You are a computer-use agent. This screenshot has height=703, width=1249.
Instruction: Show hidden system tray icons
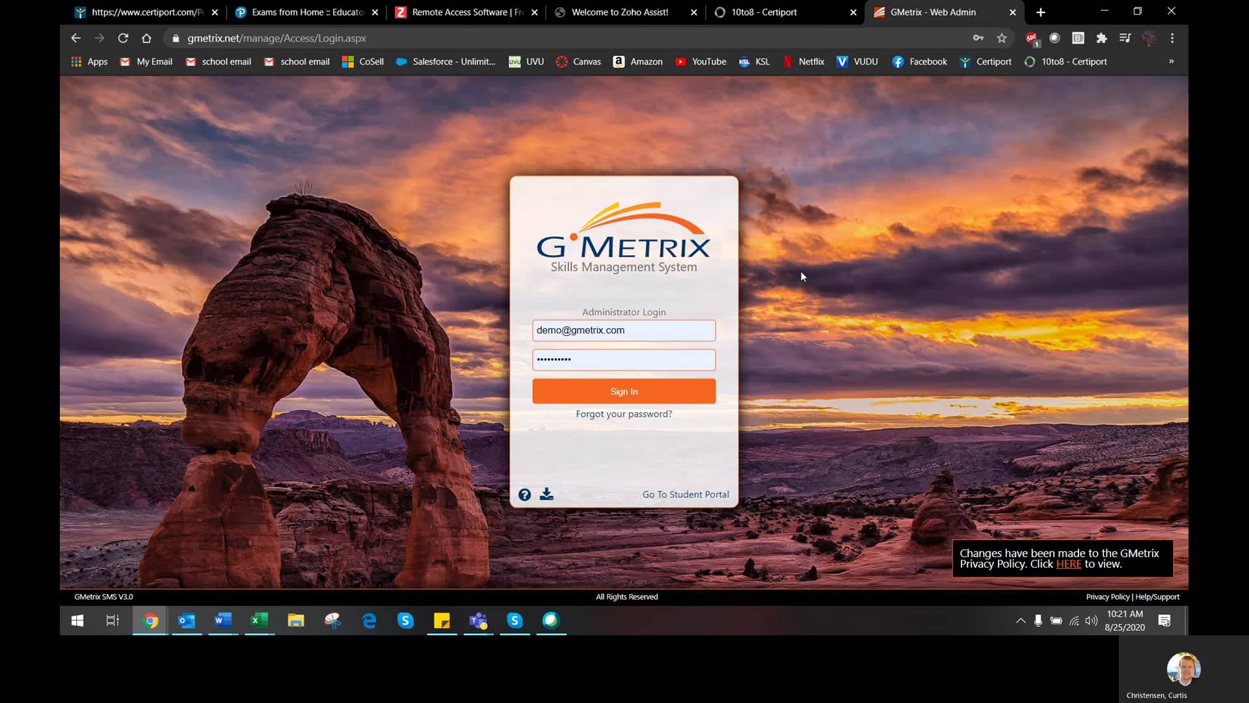(1021, 621)
